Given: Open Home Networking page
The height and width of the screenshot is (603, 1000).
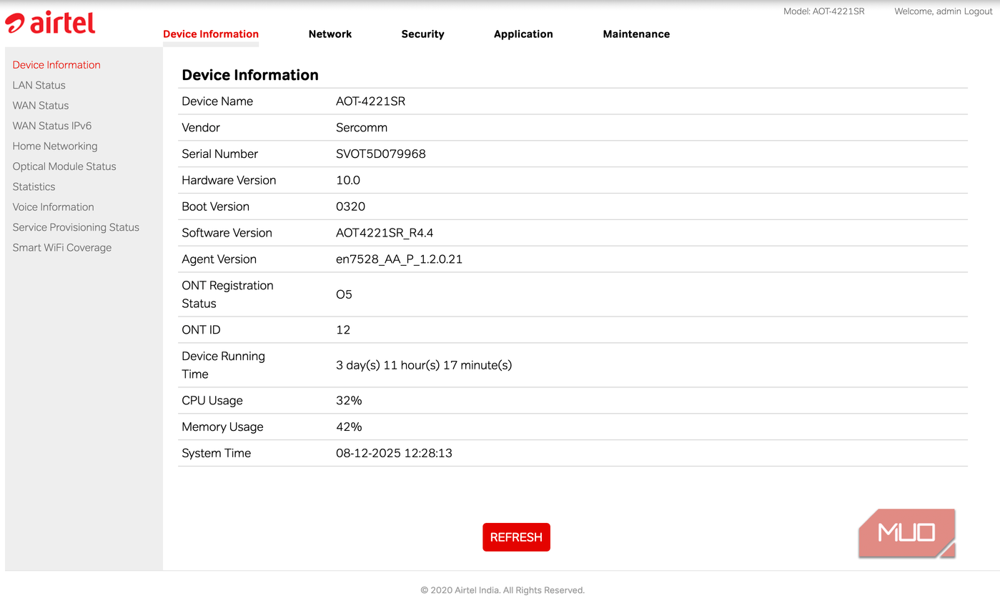Looking at the screenshot, I should click(x=55, y=146).
